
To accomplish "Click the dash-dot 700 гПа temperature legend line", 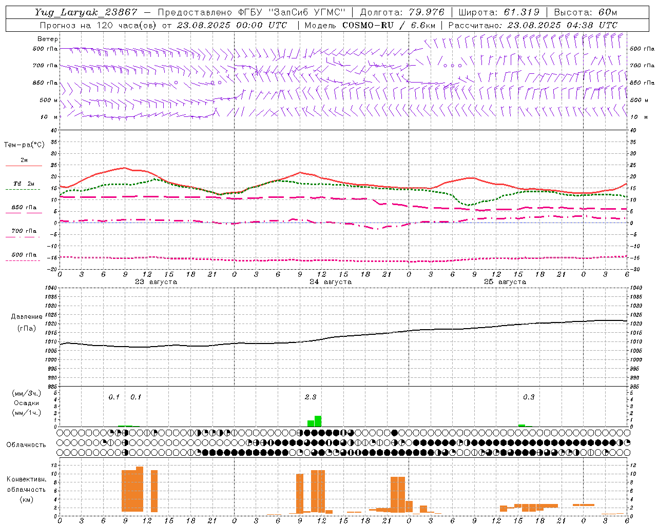I will [x=24, y=236].
